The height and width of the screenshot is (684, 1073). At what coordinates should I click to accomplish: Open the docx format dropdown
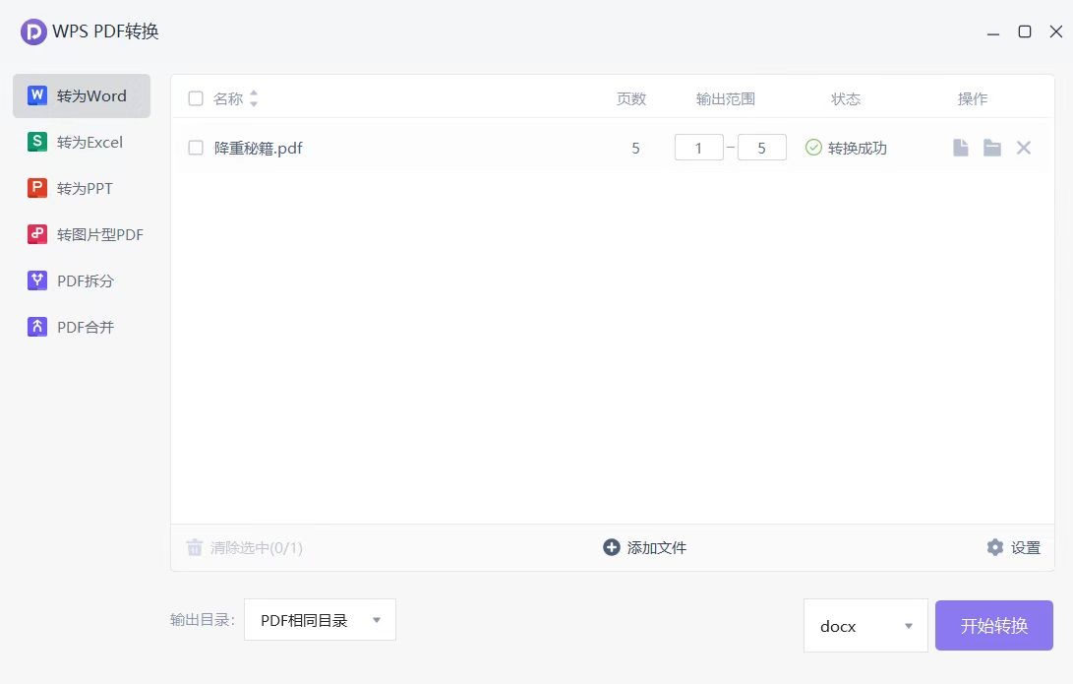[x=865, y=626]
